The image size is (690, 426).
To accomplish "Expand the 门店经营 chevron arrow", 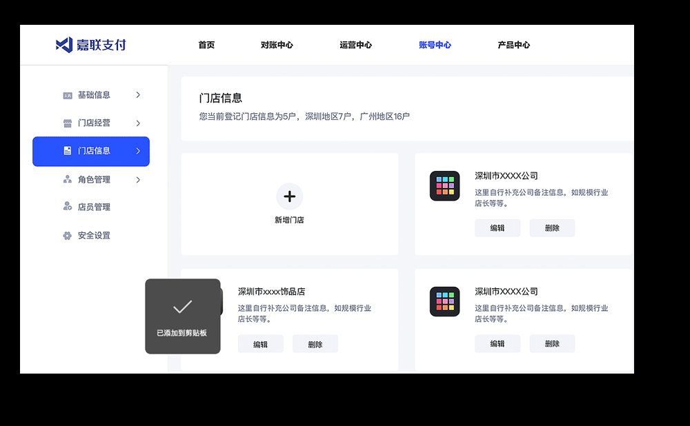I will (x=138, y=123).
